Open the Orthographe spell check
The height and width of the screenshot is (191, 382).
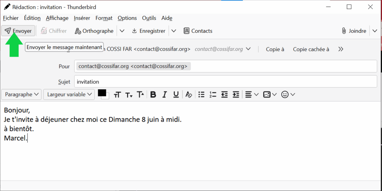click(94, 31)
